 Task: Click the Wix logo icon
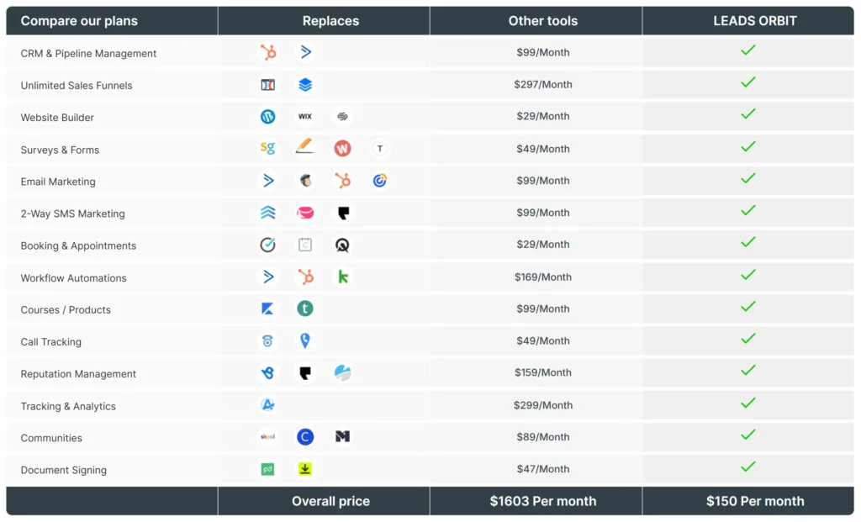[x=305, y=116]
